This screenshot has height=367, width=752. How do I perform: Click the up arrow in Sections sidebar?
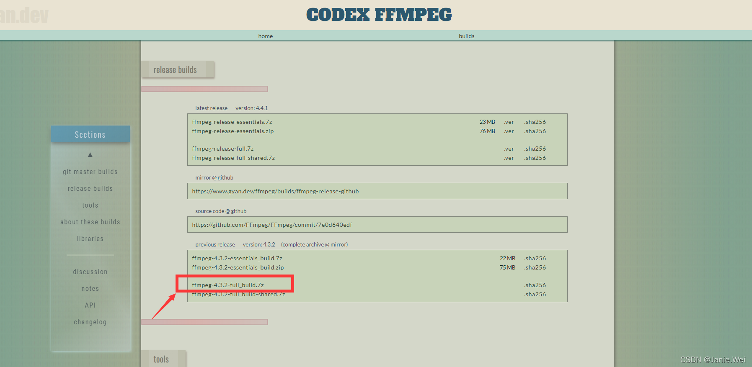[90, 155]
